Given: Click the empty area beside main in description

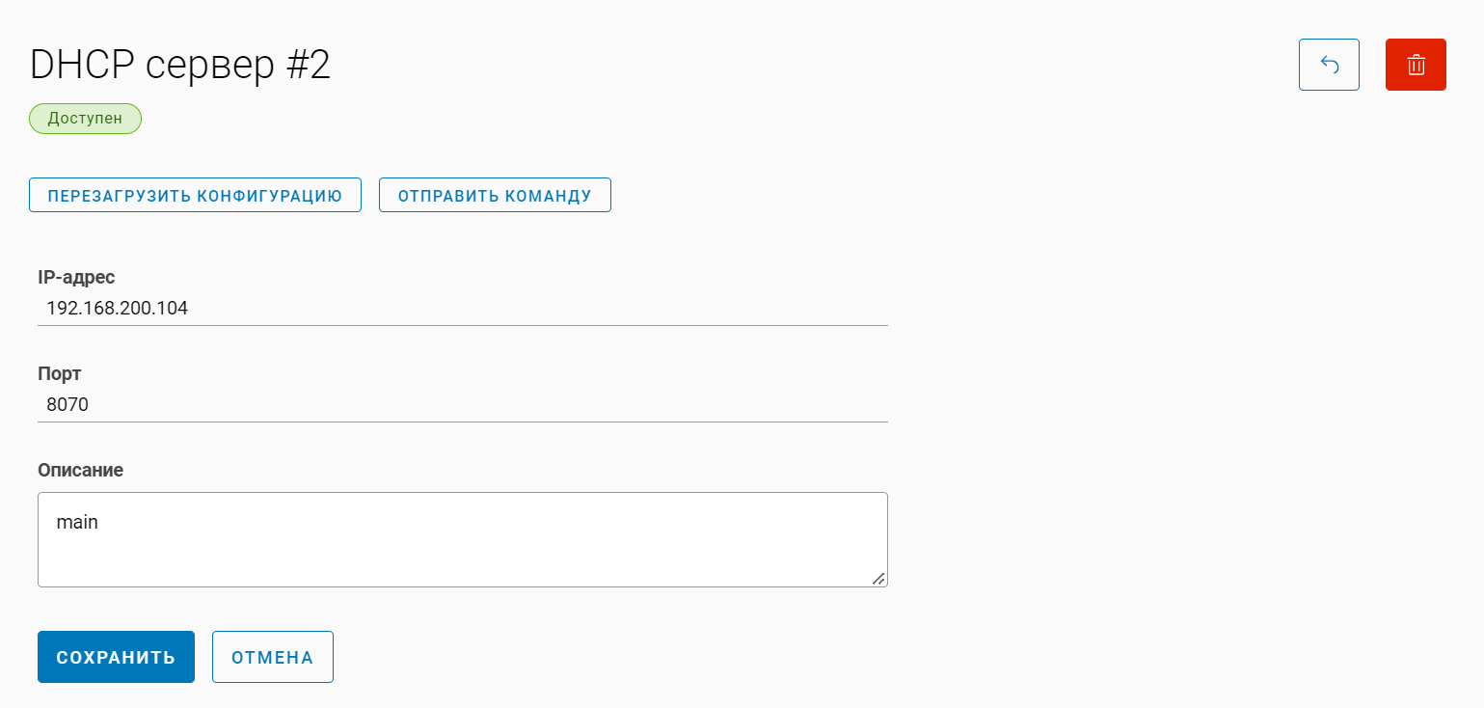Looking at the screenshot, I should (482, 523).
